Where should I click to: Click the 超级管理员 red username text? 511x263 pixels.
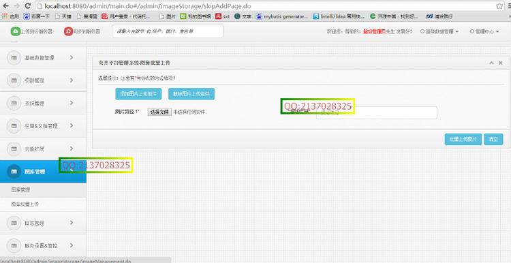pos(374,31)
